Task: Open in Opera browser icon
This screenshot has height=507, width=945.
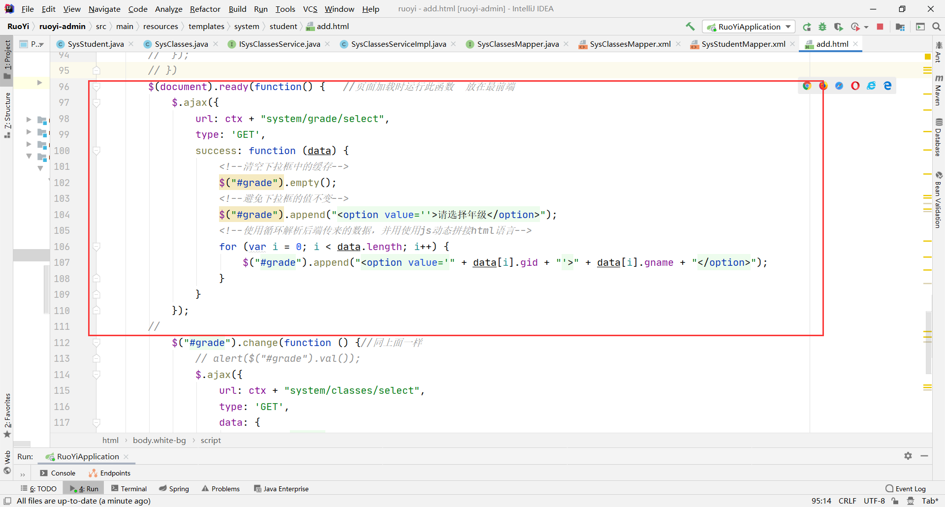Action: point(855,86)
